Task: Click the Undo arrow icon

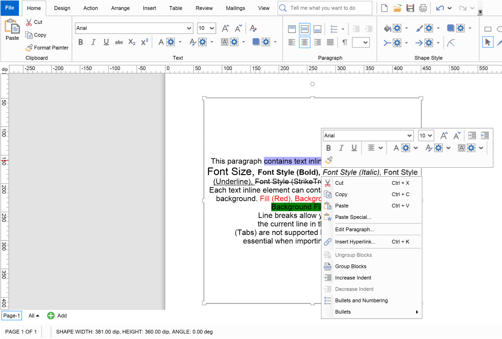Action: pos(440,8)
